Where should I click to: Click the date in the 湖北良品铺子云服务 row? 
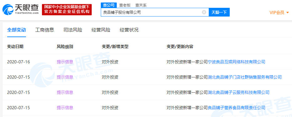(18, 92)
